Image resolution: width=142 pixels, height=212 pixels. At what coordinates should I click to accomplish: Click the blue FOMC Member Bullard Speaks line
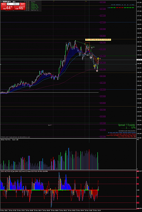122,133
